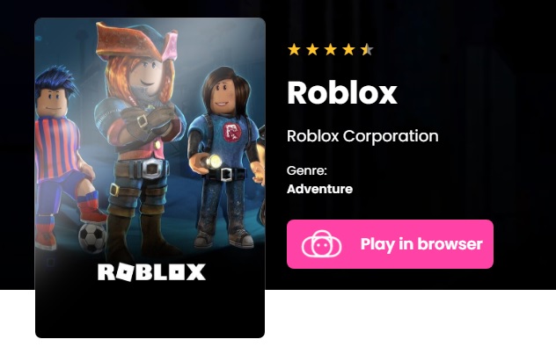This screenshot has height=361, width=556.
Task: Open the Roblox Corporation publisher link
Action: pos(362,136)
